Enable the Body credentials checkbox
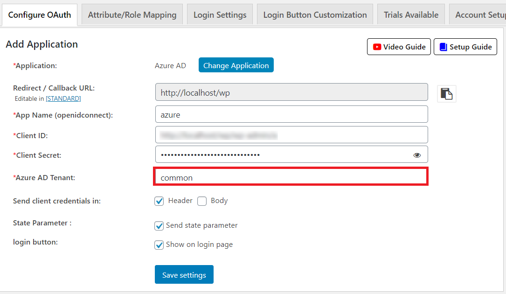This screenshot has height=294, width=506. [202, 201]
